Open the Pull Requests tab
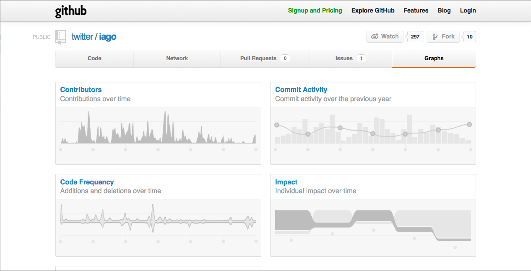The image size is (531, 271). pyautogui.click(x=265, y=59)
